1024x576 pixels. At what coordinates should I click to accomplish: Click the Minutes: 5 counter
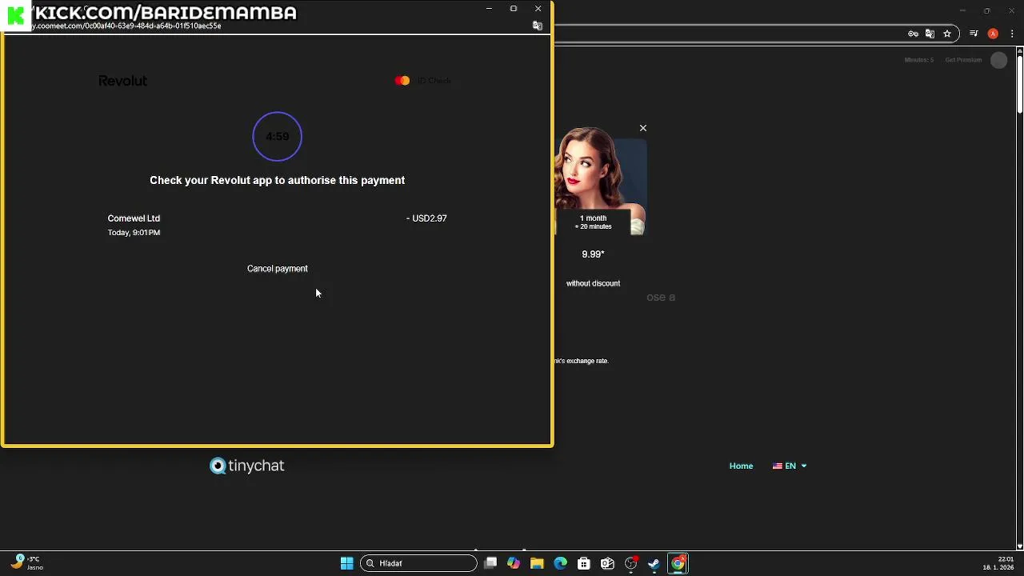click(918, 60)
